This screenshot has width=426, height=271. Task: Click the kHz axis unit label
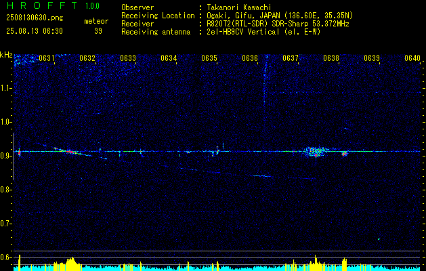tap(6, 55)
